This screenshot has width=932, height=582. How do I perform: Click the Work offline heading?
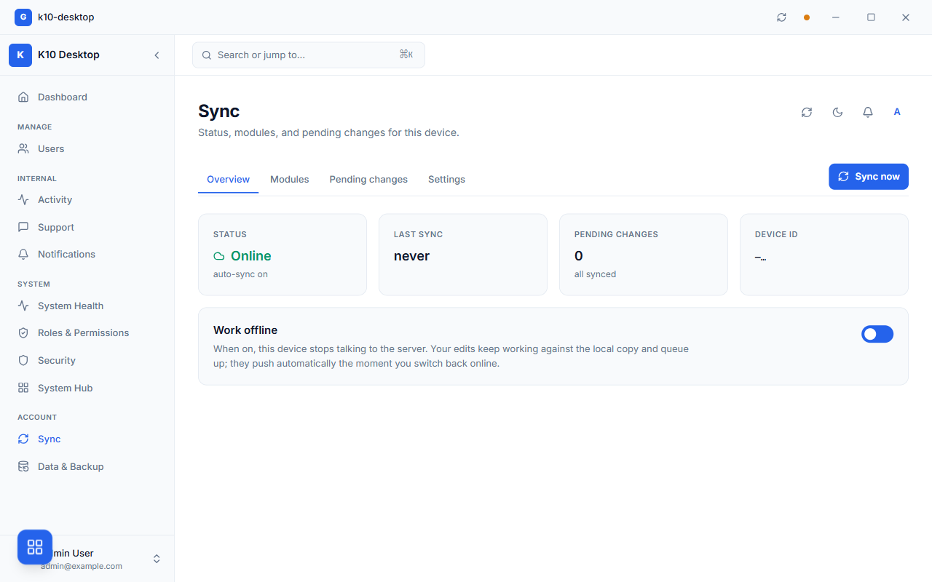245,330
